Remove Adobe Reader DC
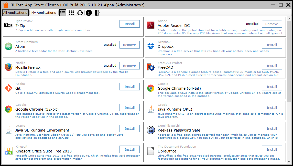Screen dimensions: 293x166 tap(272, 24)
